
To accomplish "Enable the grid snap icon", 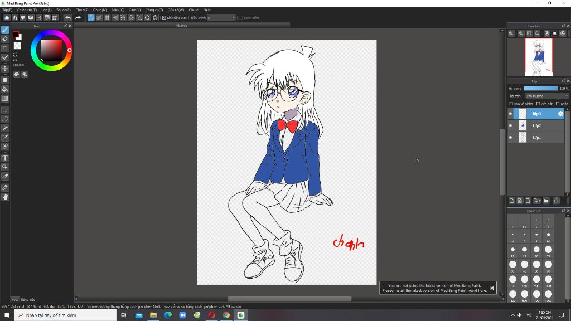I will coord(107,17).
